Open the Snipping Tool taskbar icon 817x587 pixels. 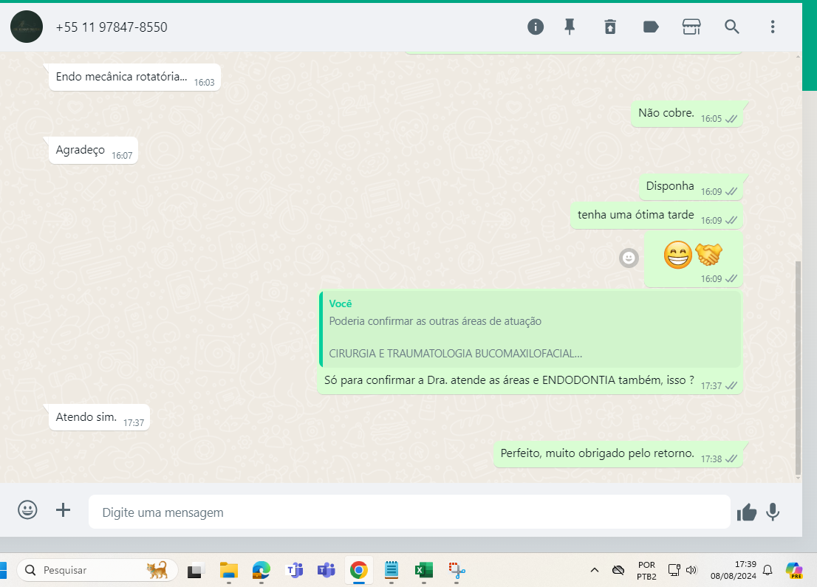pos(457,570)
